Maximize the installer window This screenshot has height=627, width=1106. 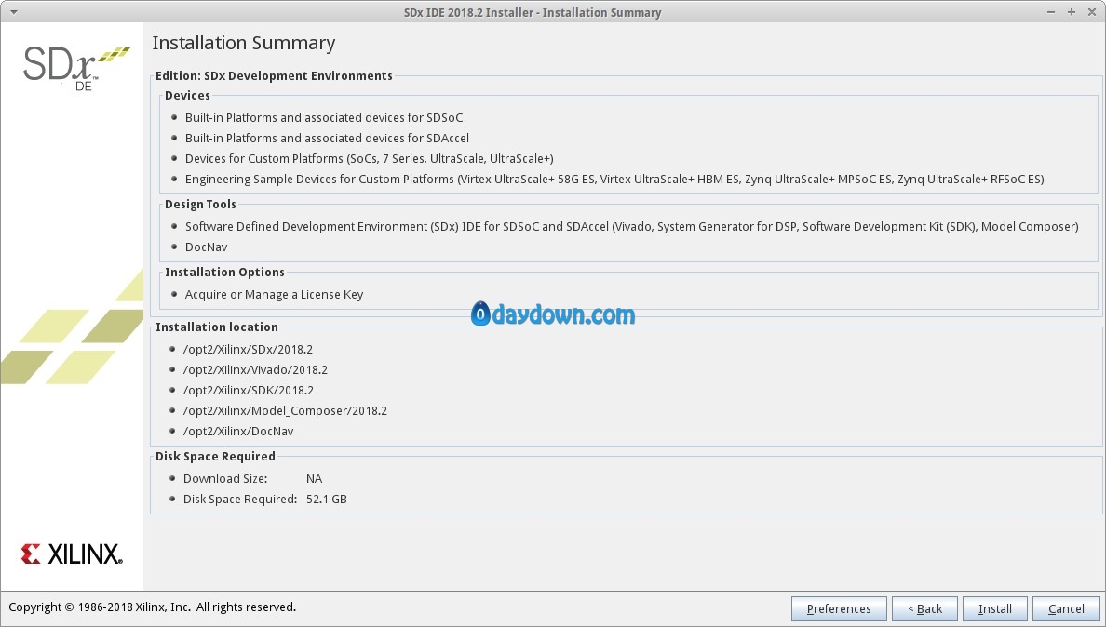[x=1072, y=12]
